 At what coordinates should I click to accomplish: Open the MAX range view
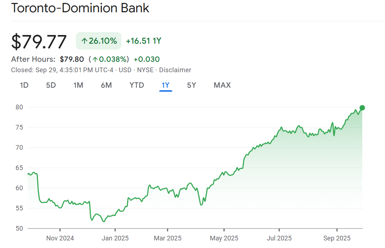[x=222, y=85]
